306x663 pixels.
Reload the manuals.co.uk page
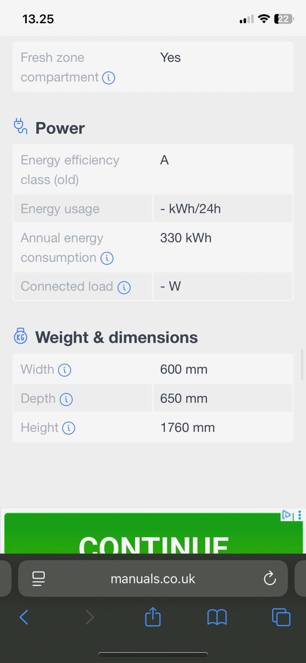(x=270, y=578)
